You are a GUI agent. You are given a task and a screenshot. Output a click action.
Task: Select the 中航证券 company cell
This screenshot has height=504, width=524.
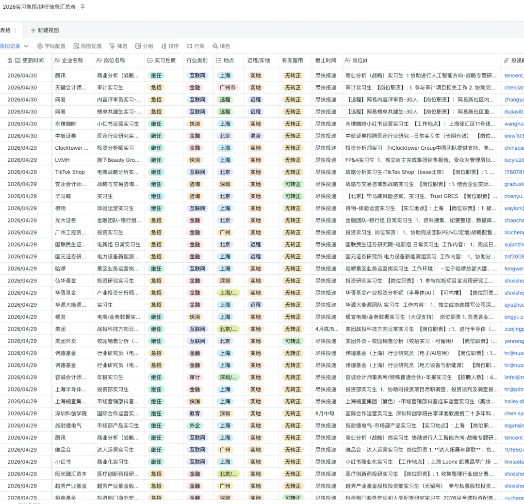(x=72, y=136)
